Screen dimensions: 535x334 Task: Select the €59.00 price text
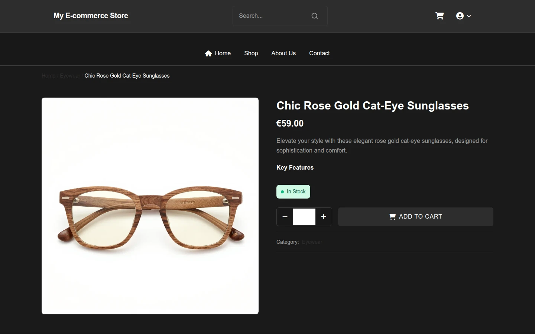[290, 124]
